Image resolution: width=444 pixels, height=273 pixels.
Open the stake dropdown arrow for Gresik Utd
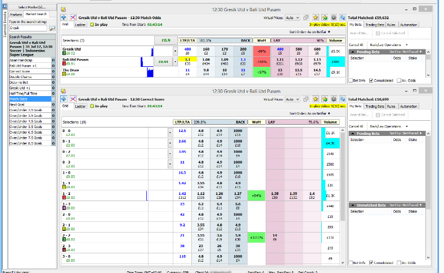pos(175,51)
